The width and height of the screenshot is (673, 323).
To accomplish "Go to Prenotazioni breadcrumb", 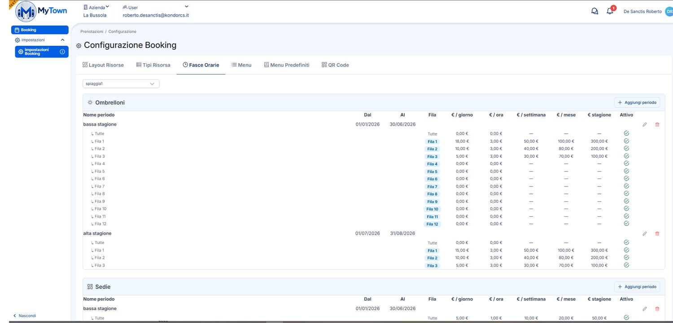I will [92, 31].
